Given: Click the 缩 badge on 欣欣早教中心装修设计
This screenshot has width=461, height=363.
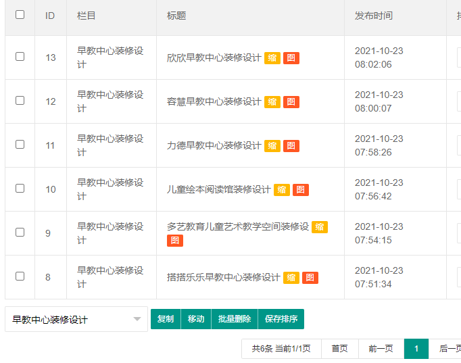Looking at the screenshot, I should tap(272, 58).
